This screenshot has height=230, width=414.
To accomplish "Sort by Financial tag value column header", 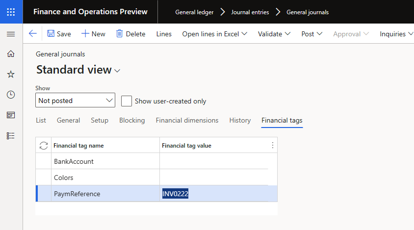I will point(186,146).
